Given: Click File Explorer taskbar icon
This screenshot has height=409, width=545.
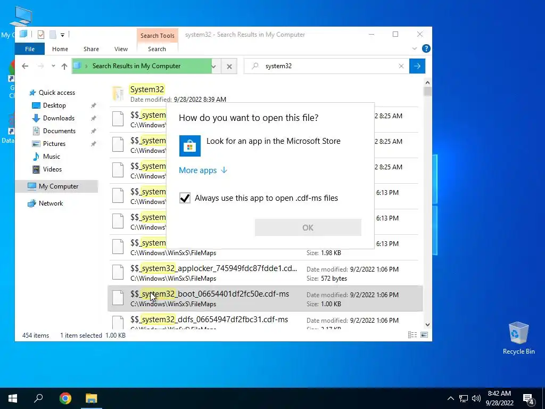Looking at the screenshot, I should [x=91, y=398].
